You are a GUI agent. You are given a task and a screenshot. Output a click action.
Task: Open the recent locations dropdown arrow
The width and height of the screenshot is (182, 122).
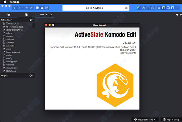pyautogui.click(x=22, y=8)
